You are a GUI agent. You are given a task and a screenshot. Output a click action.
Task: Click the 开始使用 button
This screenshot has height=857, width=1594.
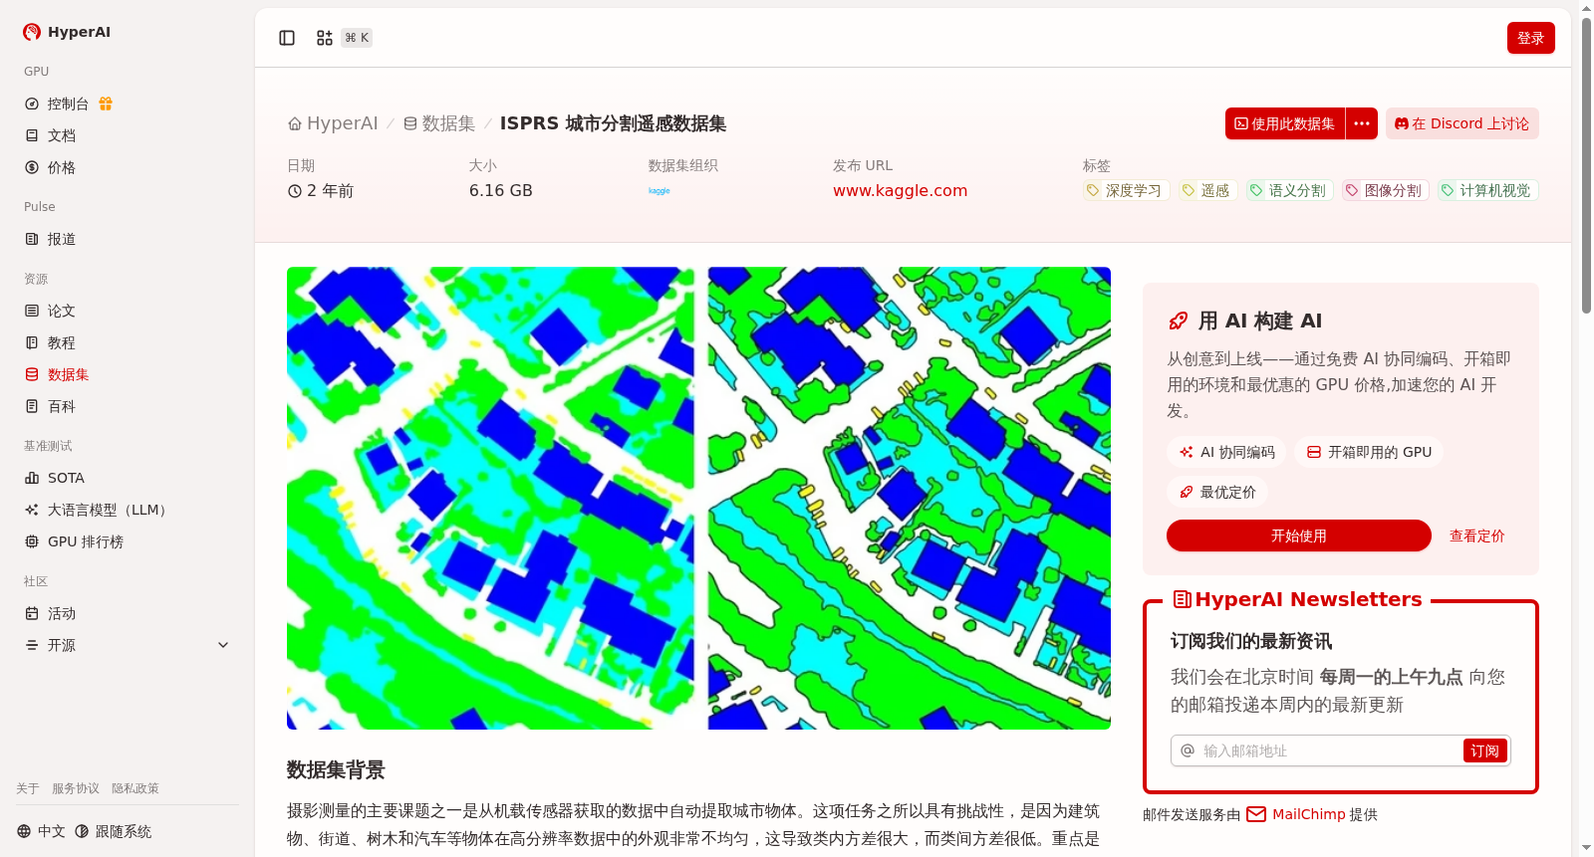[x=1299, y=536]
